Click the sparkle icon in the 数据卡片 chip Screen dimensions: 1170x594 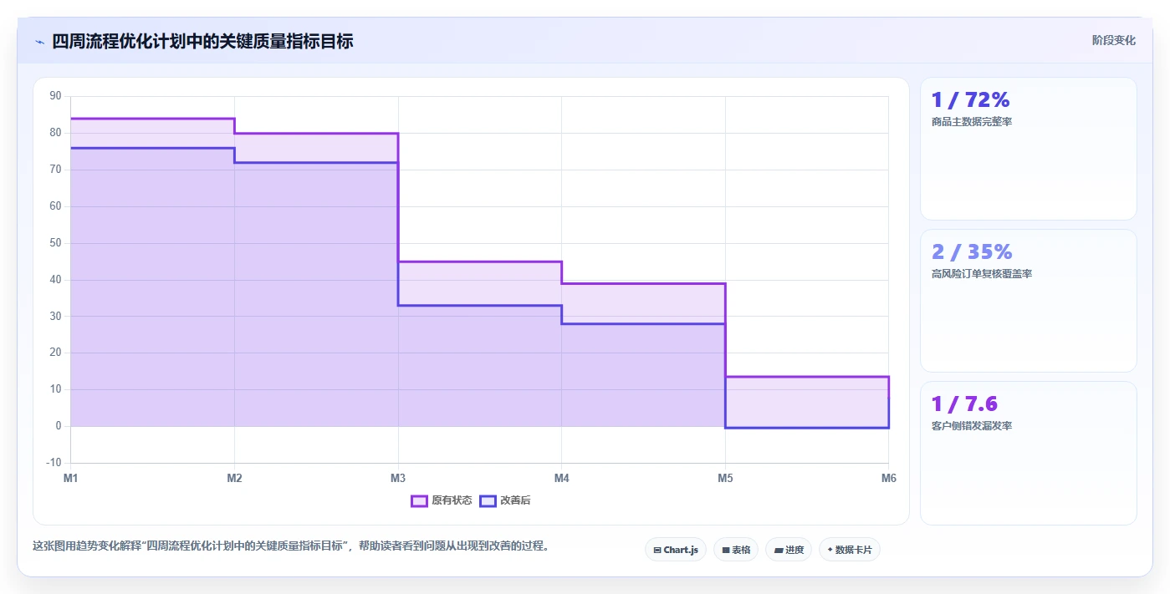(x=830, y=550)
